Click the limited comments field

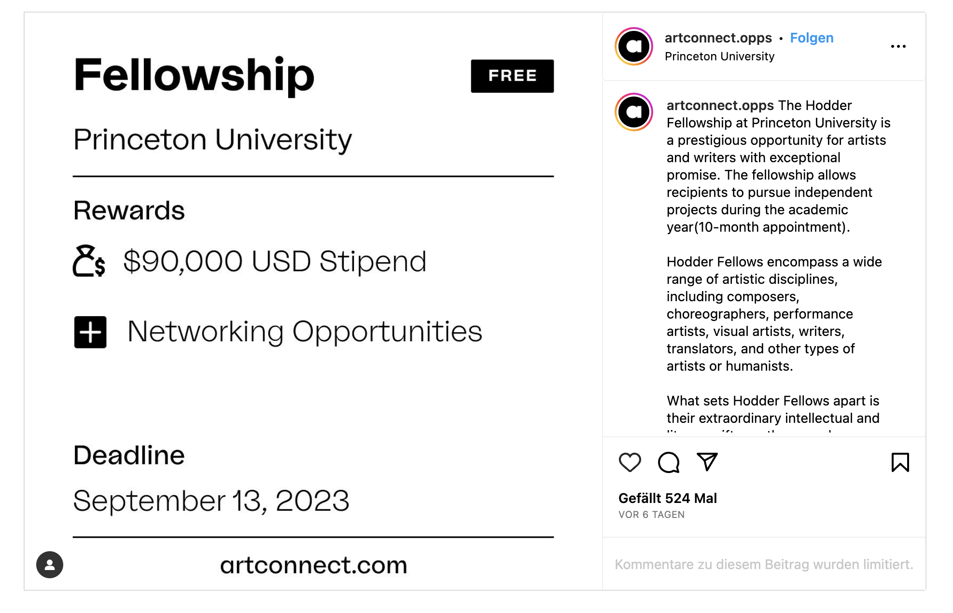(x=764, y=564)
